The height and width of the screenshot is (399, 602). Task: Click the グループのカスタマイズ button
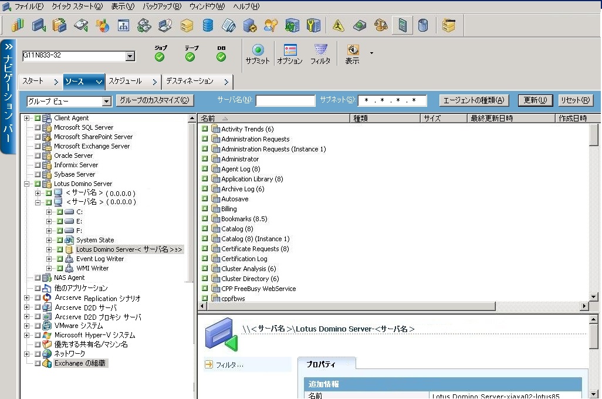coord(155,100)
